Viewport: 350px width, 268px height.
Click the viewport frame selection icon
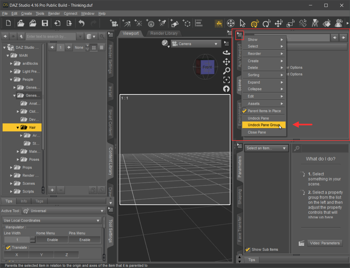coord(226,80)
